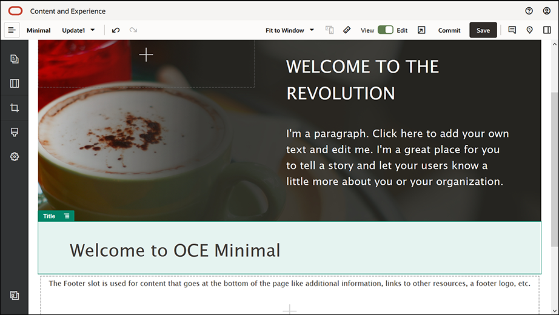
Task: Open the Layouts icon in sidebar
Action: 15,84
